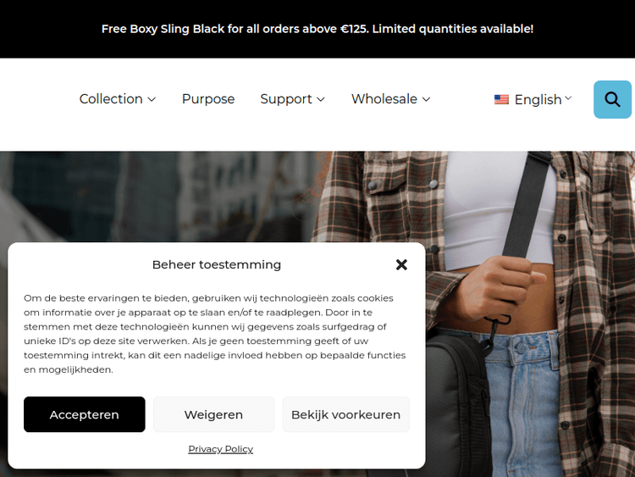Open the search magnifier button
This screenshot has height=477, width=635.
pyautogui.click(x=612, y=99)
